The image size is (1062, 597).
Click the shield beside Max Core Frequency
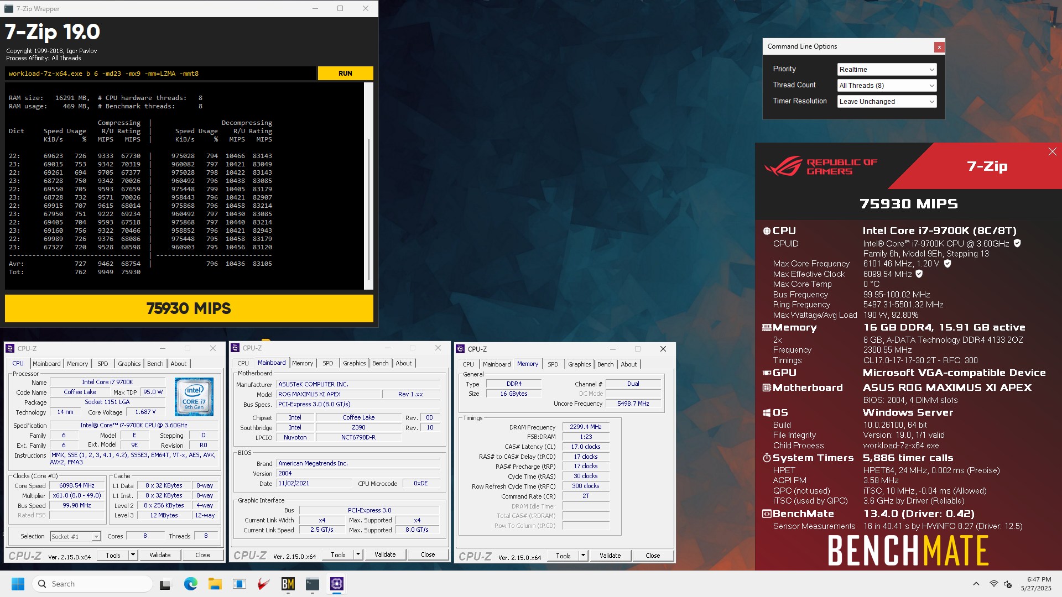click(x=948, y=264)
